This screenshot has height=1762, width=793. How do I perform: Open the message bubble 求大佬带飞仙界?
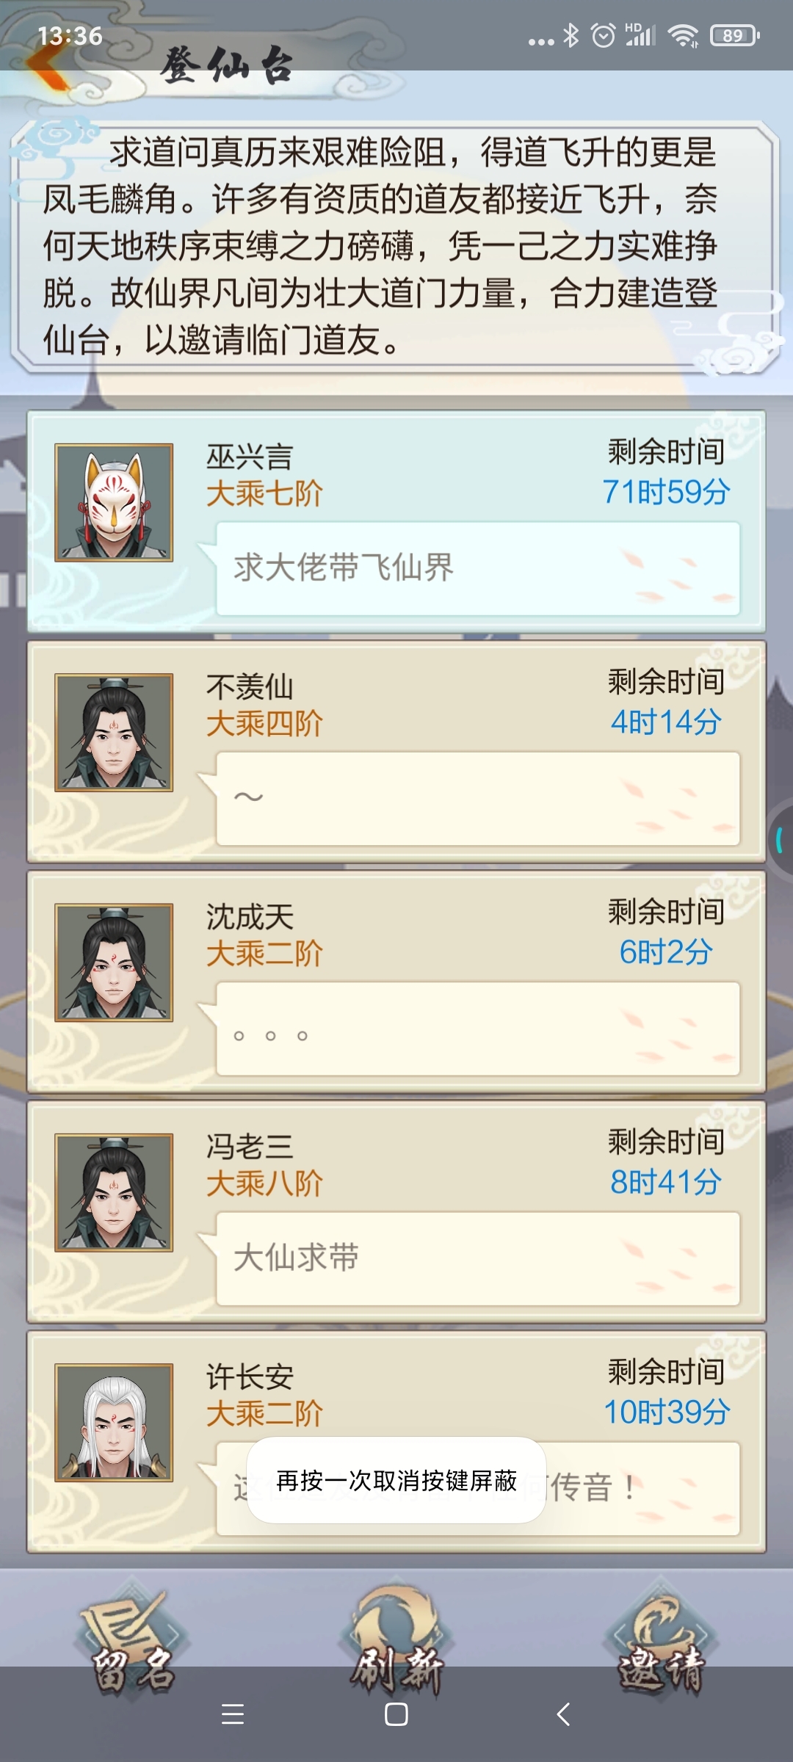point(477,569)
